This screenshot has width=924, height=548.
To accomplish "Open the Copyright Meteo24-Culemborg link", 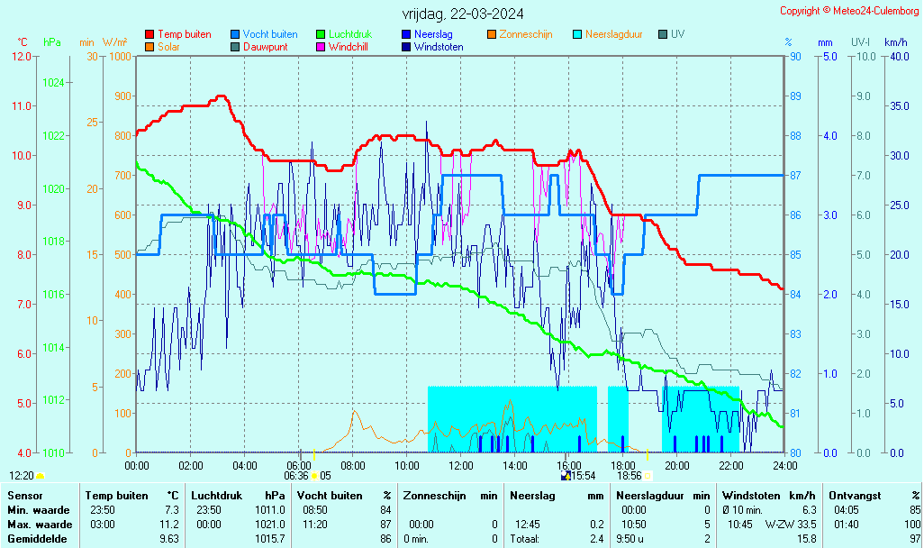I will pyautogui.click(x=848, y=11).
